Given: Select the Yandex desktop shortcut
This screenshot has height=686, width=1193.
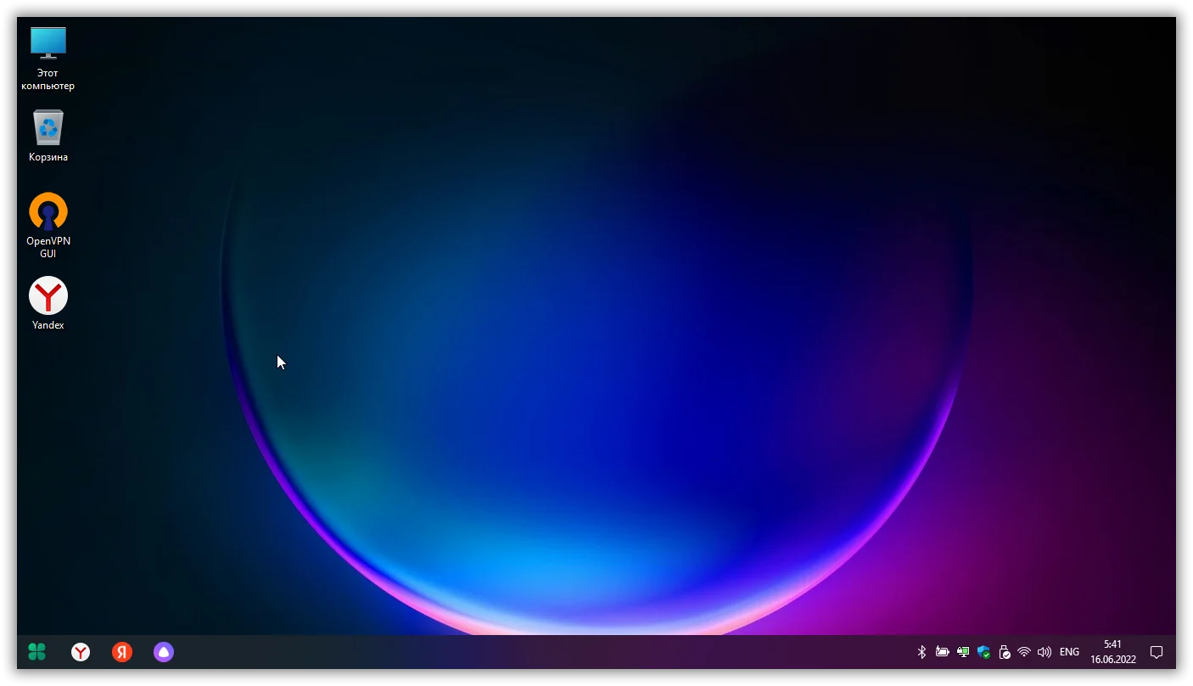Looking at the screenshot, I should [x=48, y=303].
